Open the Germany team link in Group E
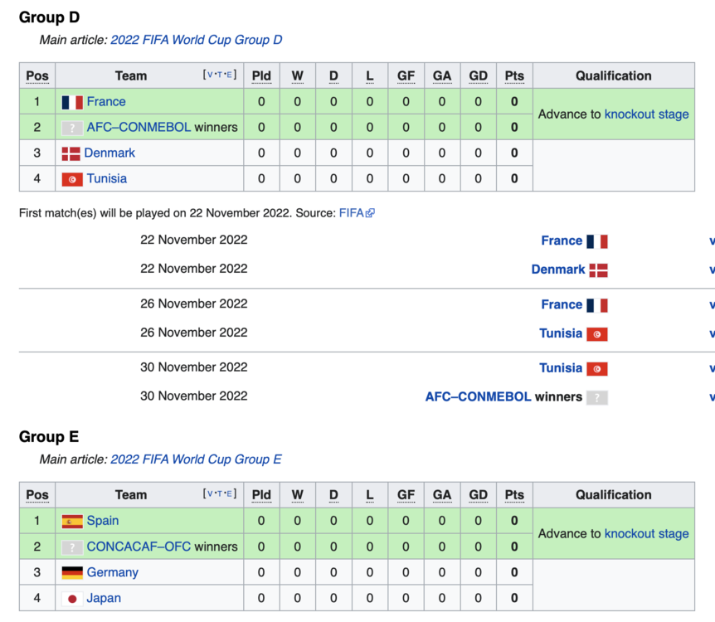Viewport: 715px width, 622px height. pyautogui.click(x=112, y=573)
